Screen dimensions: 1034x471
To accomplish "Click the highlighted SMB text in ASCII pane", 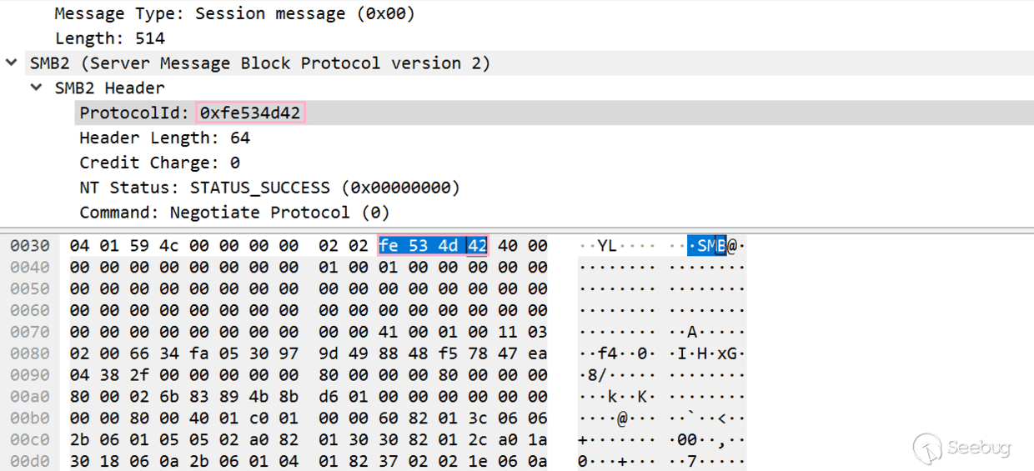I will (x=707, y=245).
